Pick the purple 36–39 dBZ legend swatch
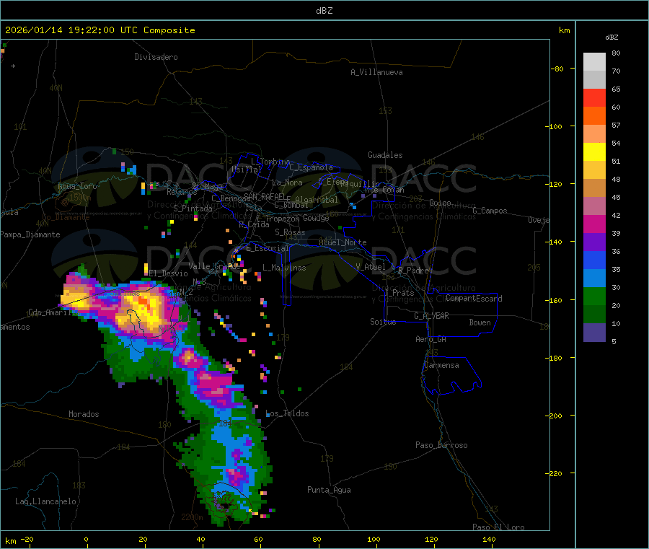 (x=594, y=242)
